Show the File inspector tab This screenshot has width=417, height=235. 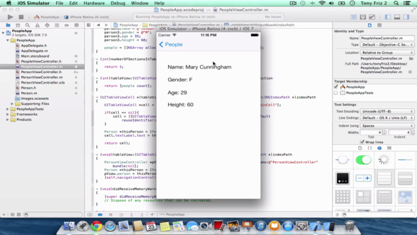pos(369,25)
